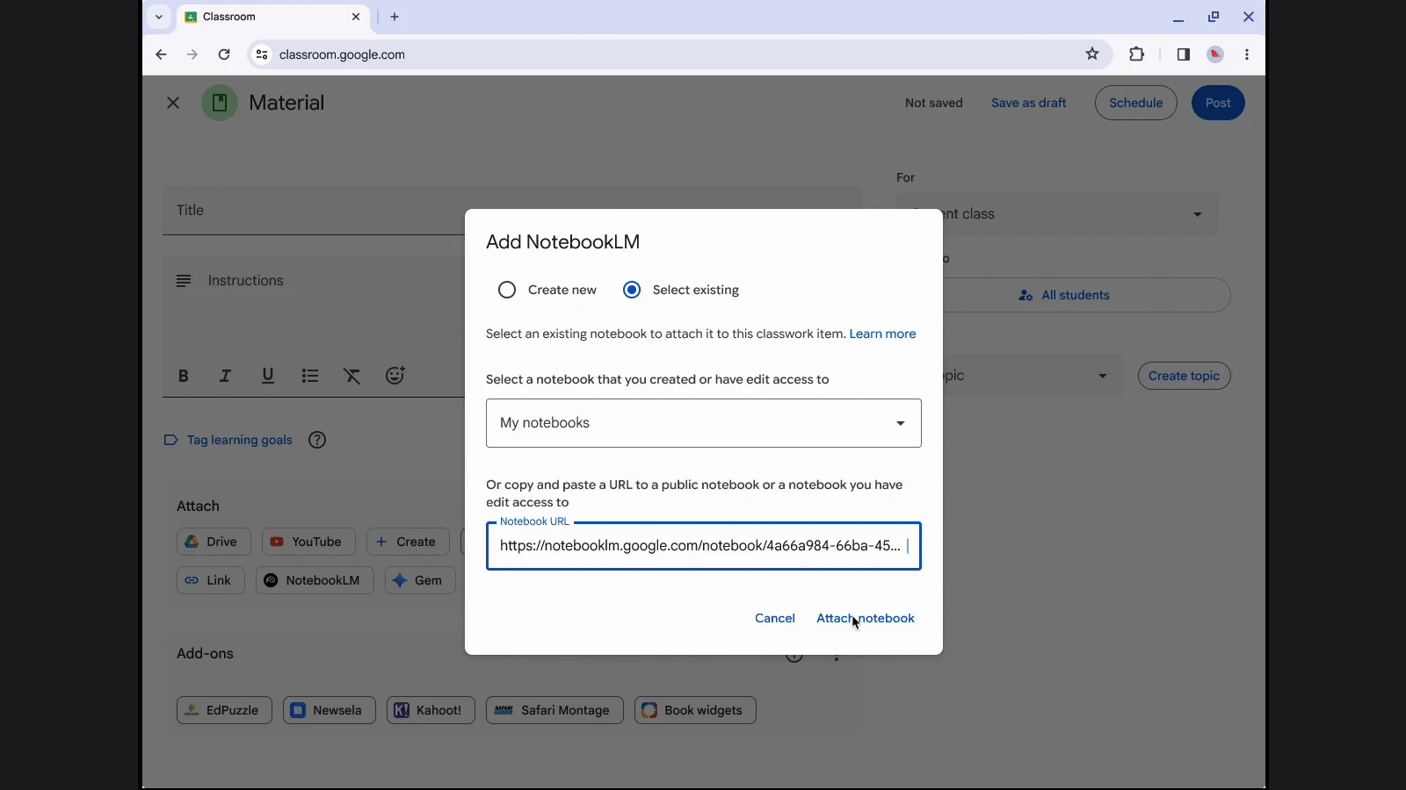Toggle italic text formatting
The width and height of the screenshot is (1406, 790).
pos(225,376)
